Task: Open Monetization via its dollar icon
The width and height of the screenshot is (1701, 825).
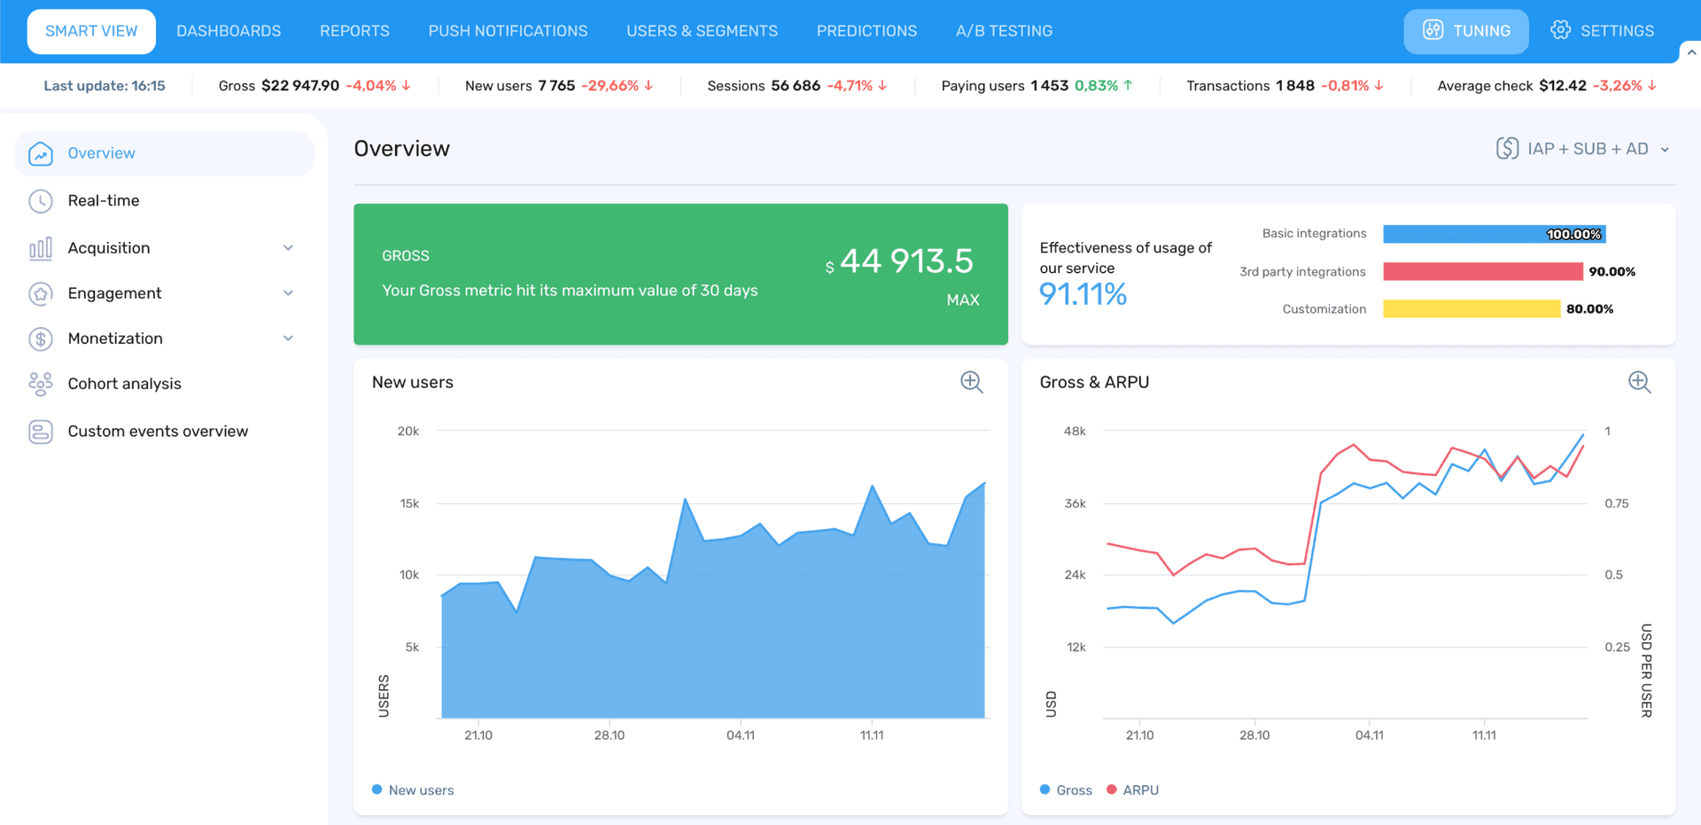Action: pos(41,339)
